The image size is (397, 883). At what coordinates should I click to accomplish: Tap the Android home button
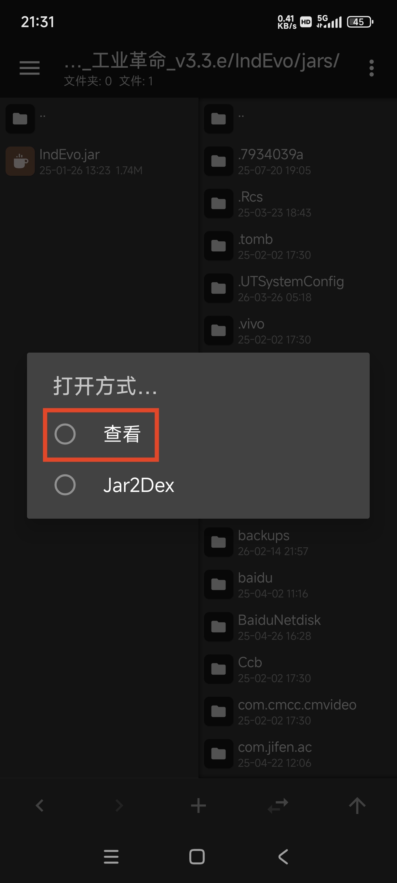(x=197, y=857)
